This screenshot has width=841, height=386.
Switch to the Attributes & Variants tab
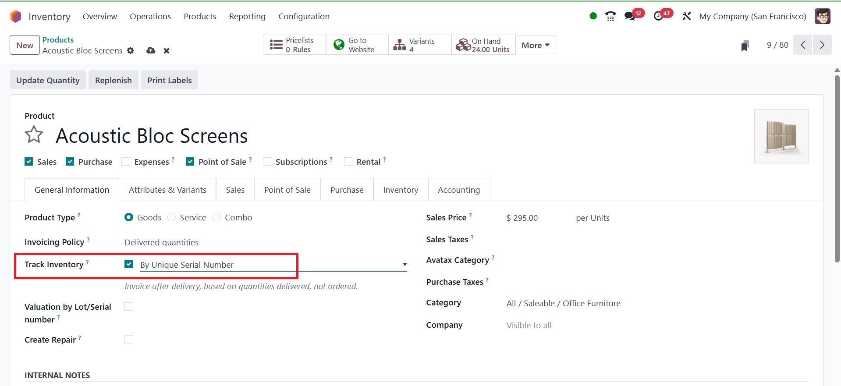[x=167, y=190]
